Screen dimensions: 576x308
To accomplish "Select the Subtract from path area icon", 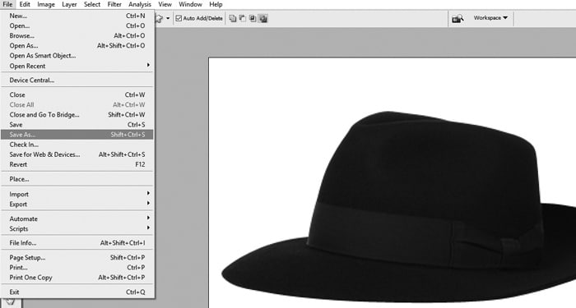I will coord(243,18).
